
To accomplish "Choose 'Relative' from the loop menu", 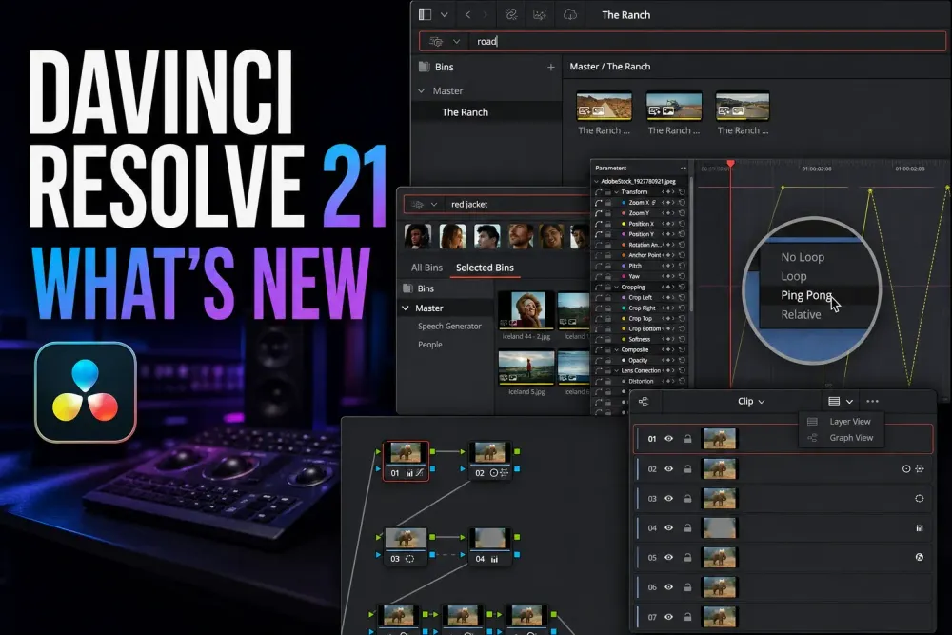I will (x=801, y=315).
